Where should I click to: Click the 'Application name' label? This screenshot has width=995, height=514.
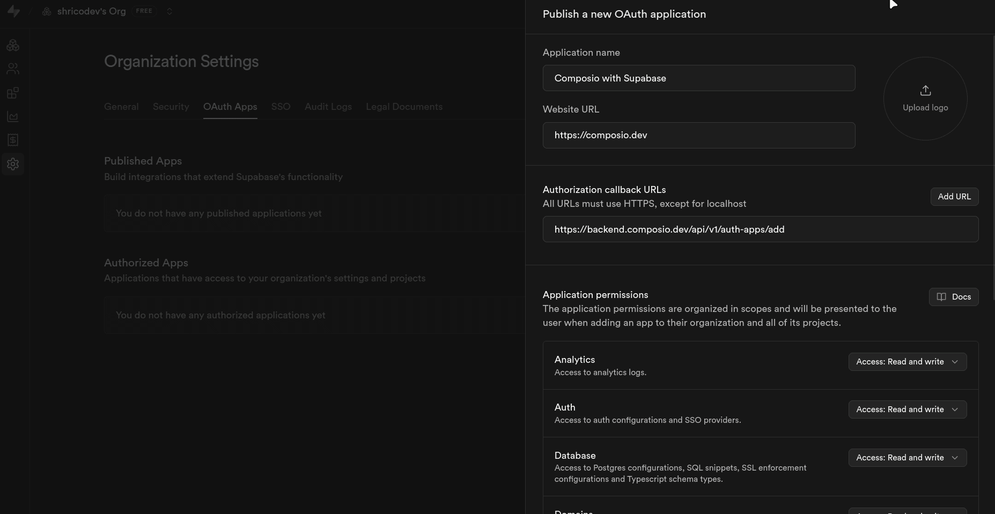(x=581, y=53)
